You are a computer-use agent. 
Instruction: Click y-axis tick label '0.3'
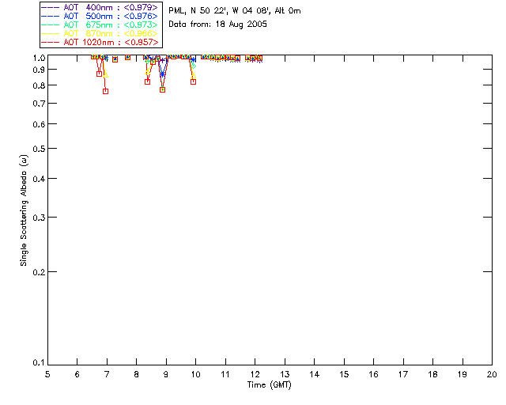click(39, 218)
